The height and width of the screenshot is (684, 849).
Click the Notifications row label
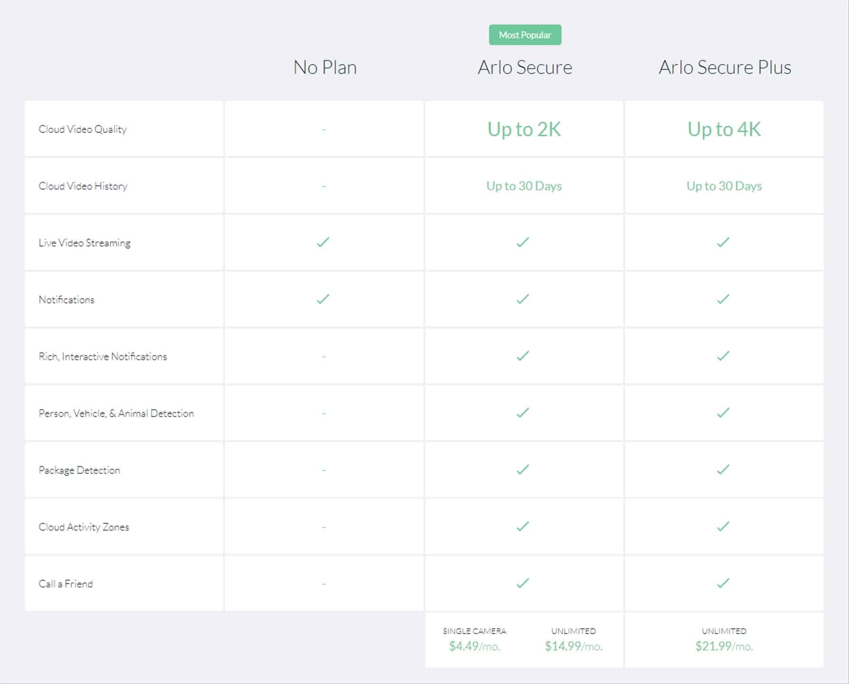click(66, 300)
